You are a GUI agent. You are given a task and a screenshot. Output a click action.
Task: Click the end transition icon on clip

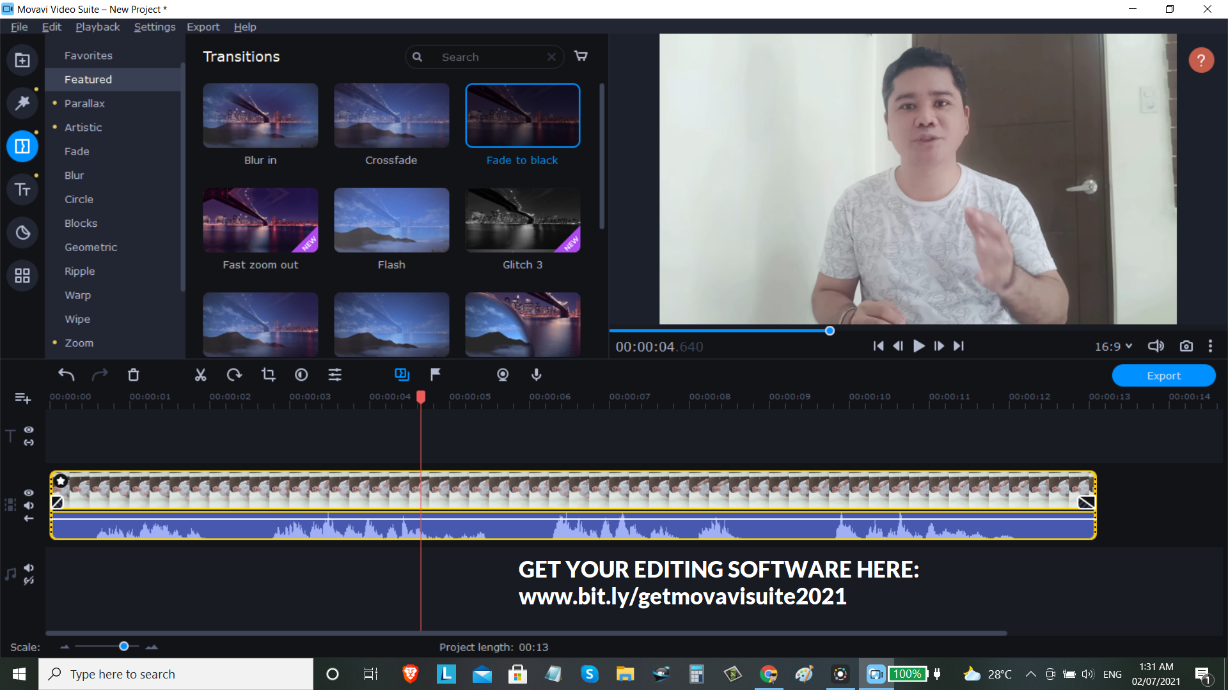tap(1086, 503)
